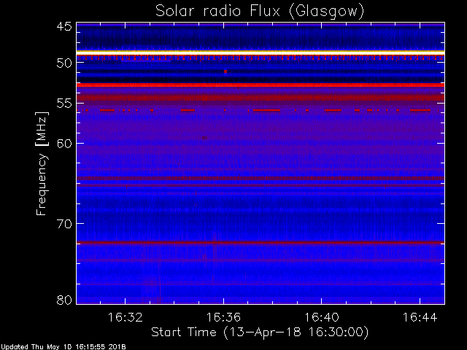Click the 16:40 time axis label
The image size is (467, 350).
pyautogui.click(x=322, y=317)
